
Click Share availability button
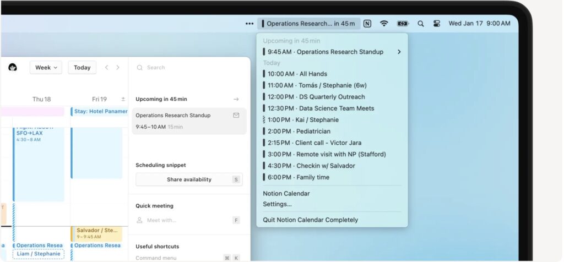(189, 179)
